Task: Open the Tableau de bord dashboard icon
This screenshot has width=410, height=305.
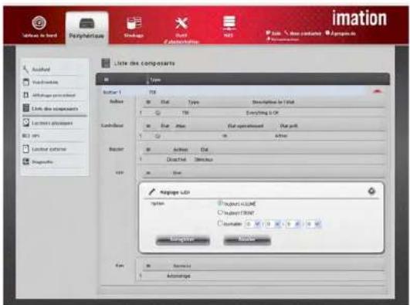Action: tap(39, 22)
